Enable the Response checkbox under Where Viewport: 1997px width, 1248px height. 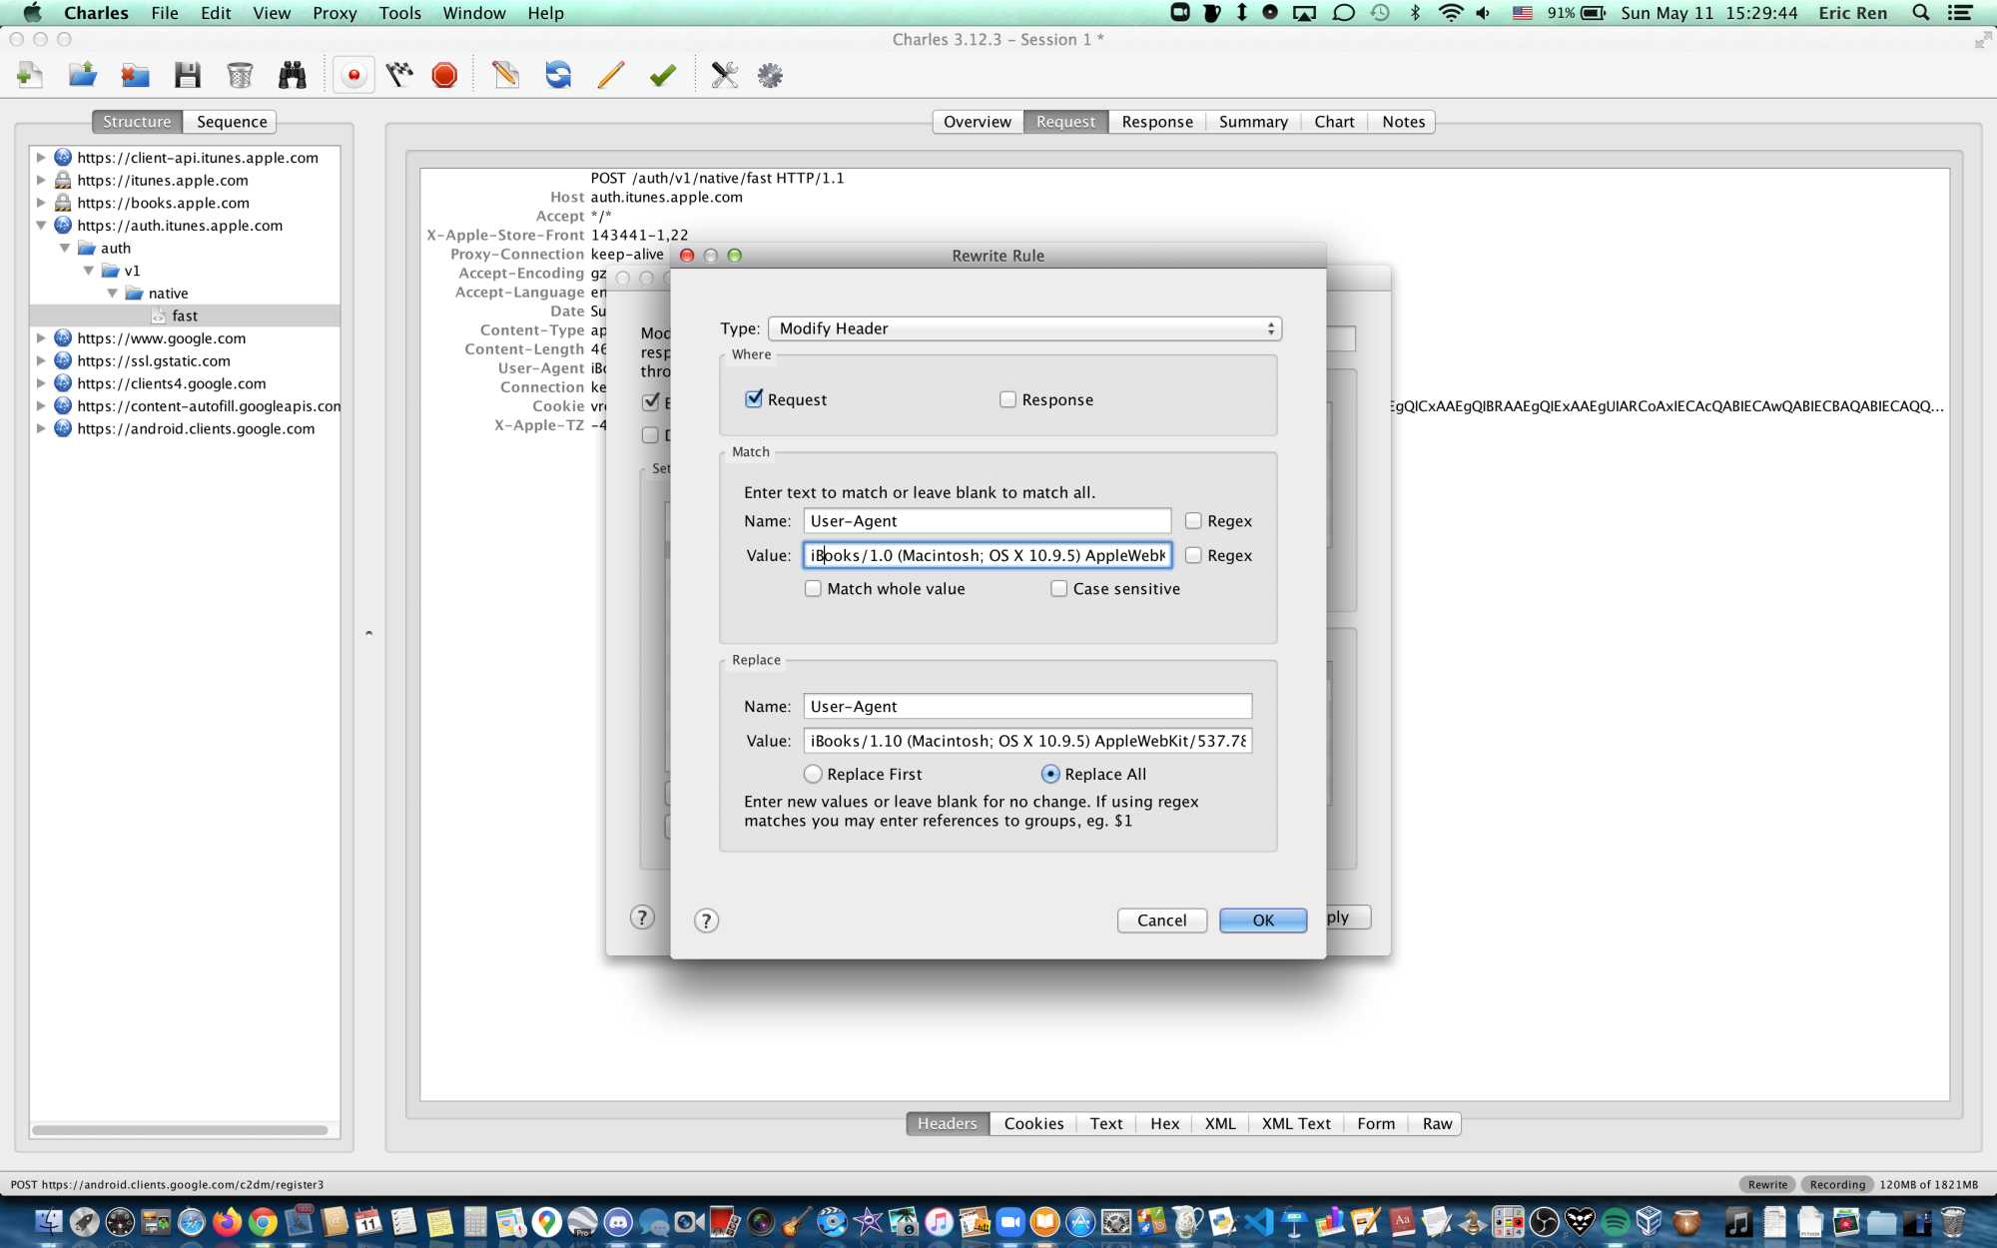tap(1007, 399)
